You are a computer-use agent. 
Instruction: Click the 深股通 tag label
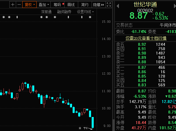tap(46, 12)
